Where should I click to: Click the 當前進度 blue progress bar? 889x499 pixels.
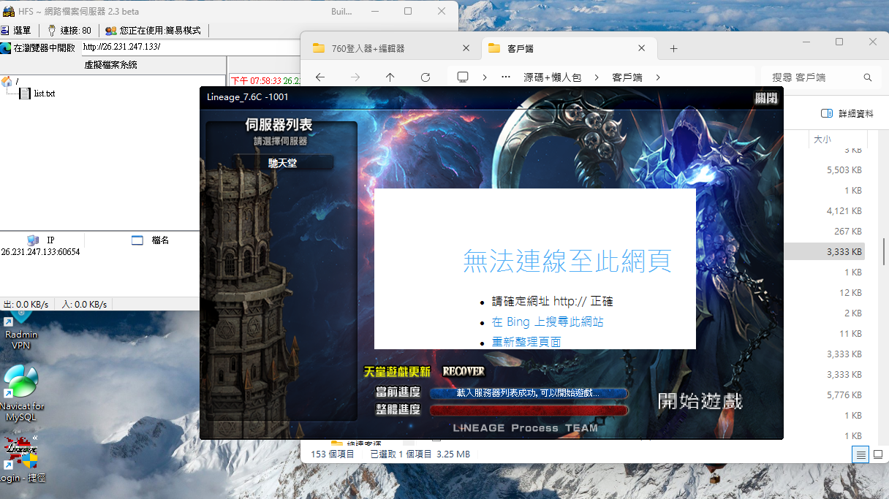[x=529, y=392]
